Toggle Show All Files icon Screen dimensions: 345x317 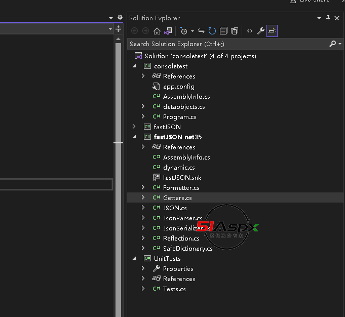pos(235,31)
